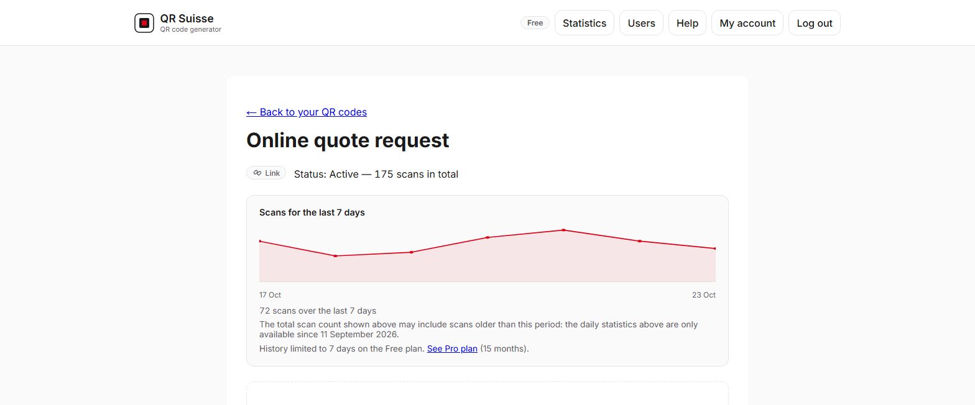Open My account settings
The height and width of the screenshot is (405, 975).
click(x=747, y=23)
